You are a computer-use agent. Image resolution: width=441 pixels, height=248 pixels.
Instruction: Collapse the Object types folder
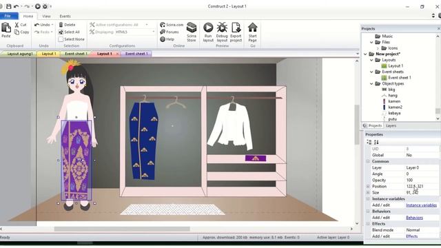tap(371, 83)
